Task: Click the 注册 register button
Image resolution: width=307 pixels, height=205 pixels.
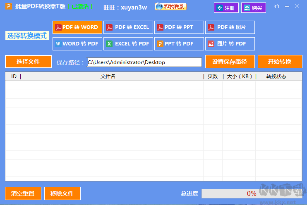Action: pyautogui.click(x=226, y=8)
